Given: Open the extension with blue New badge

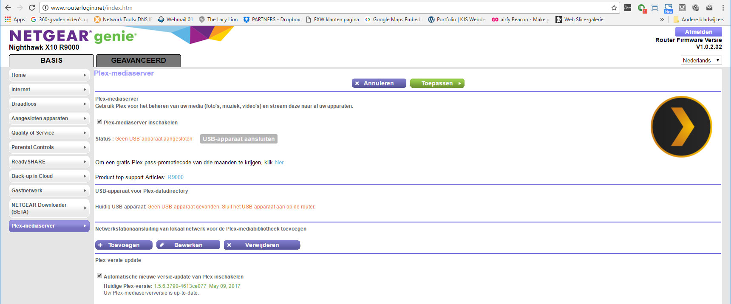Looking at the screenshot, I should point(669,8).
